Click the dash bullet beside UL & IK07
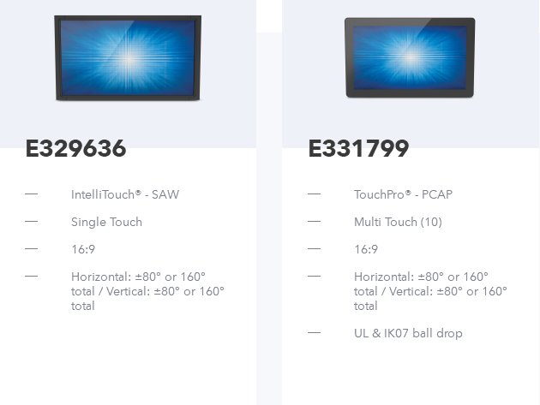The image size is (540, 405). 314,332
